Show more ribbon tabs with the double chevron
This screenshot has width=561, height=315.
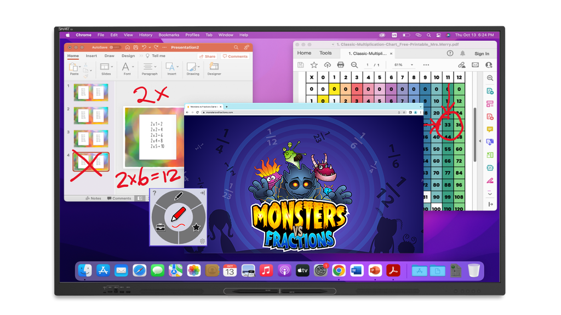pyautogui.click(x=141, y=56)
